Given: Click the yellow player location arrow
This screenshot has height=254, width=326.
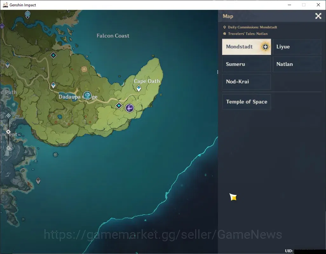Looking at the screenshot, I should pos(233,197).
